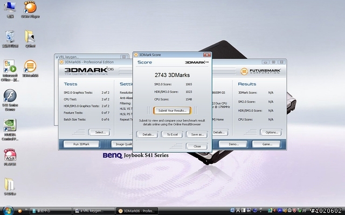
Task: Click the System Details button in main window
Action: coord(220,132)
